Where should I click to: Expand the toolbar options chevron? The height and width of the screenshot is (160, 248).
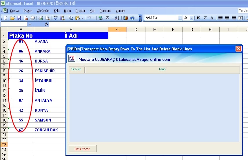(140, 18)
